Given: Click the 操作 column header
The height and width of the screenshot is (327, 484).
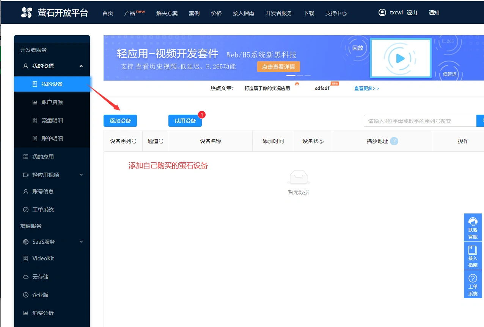Looking at the screenshot, I should 463,141.
